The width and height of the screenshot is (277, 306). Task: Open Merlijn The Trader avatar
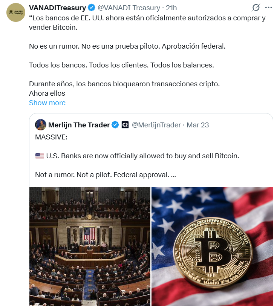click(x=41, y=125)
